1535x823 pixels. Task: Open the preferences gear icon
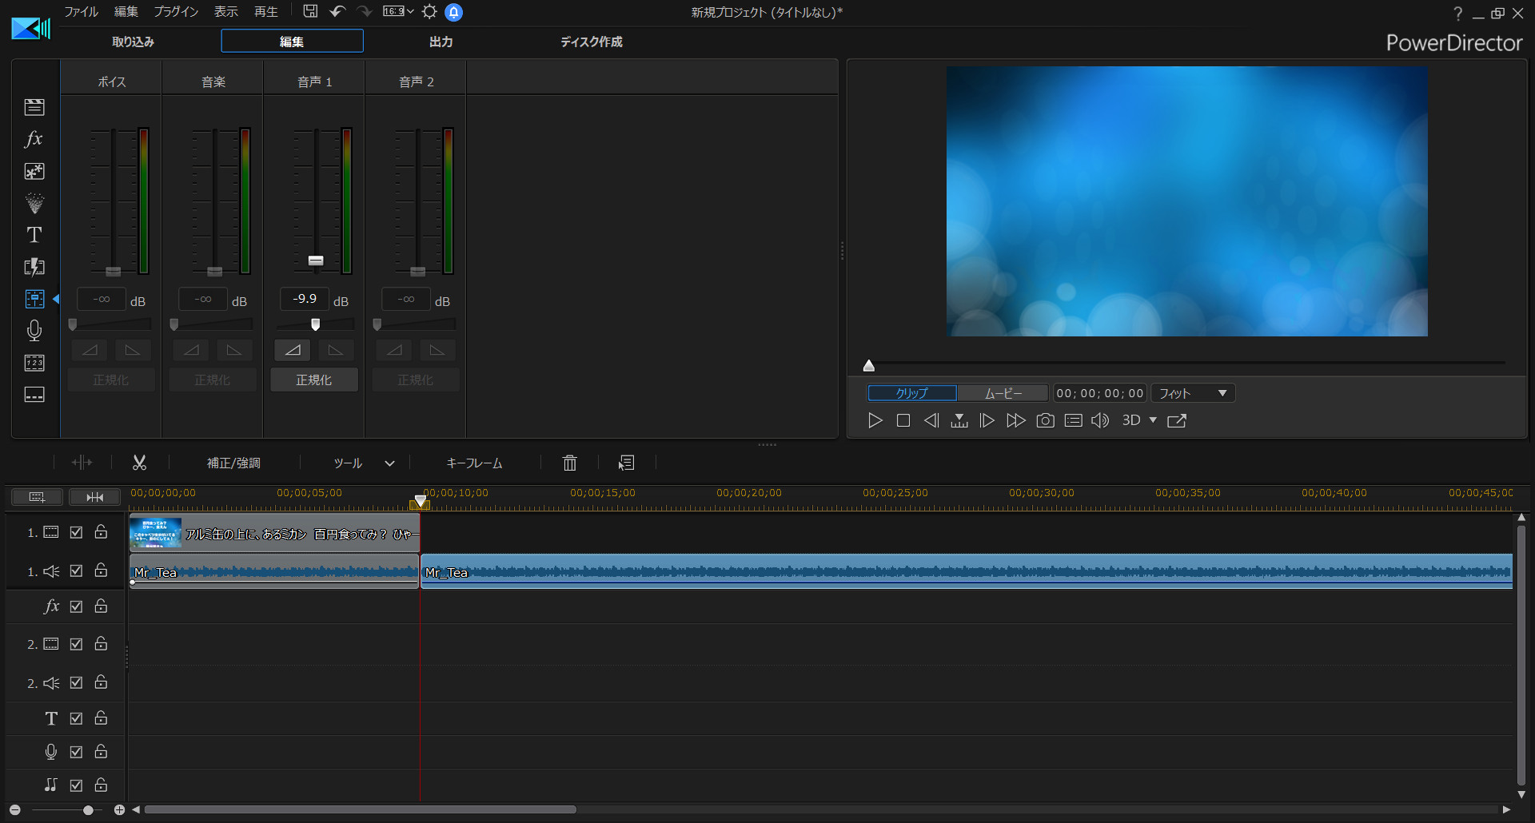click(429, 12)
